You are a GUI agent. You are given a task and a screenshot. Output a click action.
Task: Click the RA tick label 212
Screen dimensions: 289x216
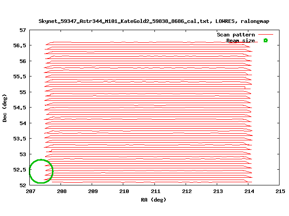click(187, 191)
